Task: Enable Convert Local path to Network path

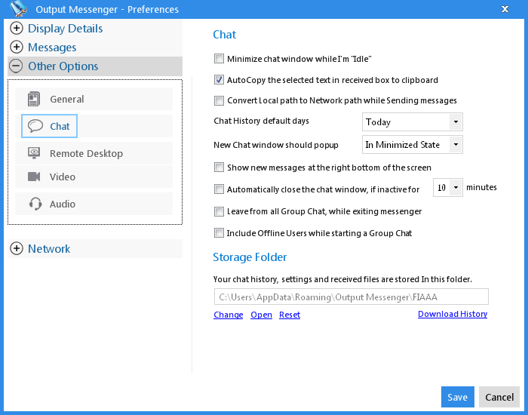Action: coord(219,100)
